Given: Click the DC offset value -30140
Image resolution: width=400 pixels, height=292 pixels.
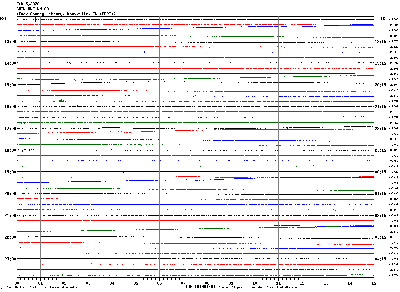Looking at the screenshot, I should pyautogui.click(x=394, y=237).
